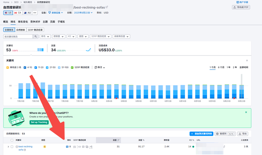262x155 pixels.
Task: Click the red note flag near 8月4日
Action: [x=116, y=98]
